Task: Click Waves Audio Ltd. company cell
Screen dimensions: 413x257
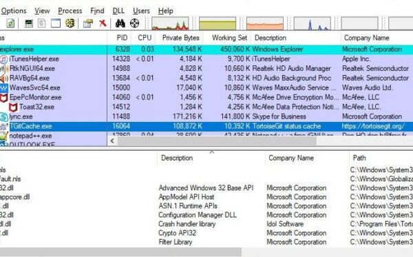Action: pyautogui.click(x=368, y=88)
